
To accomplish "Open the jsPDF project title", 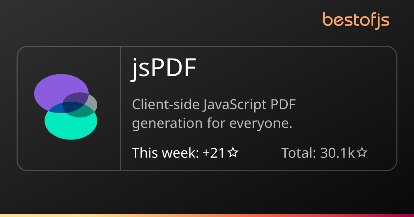I will [164, 69].
